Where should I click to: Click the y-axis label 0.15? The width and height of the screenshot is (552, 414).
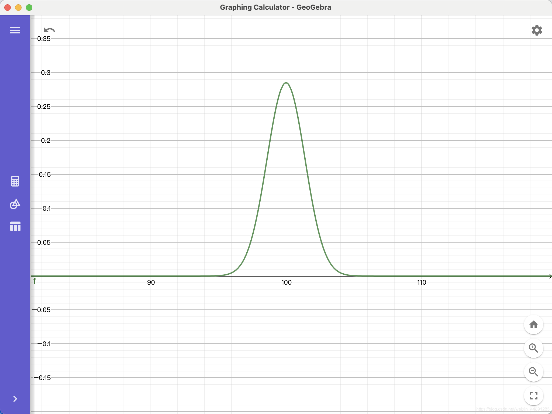[45, 175]
